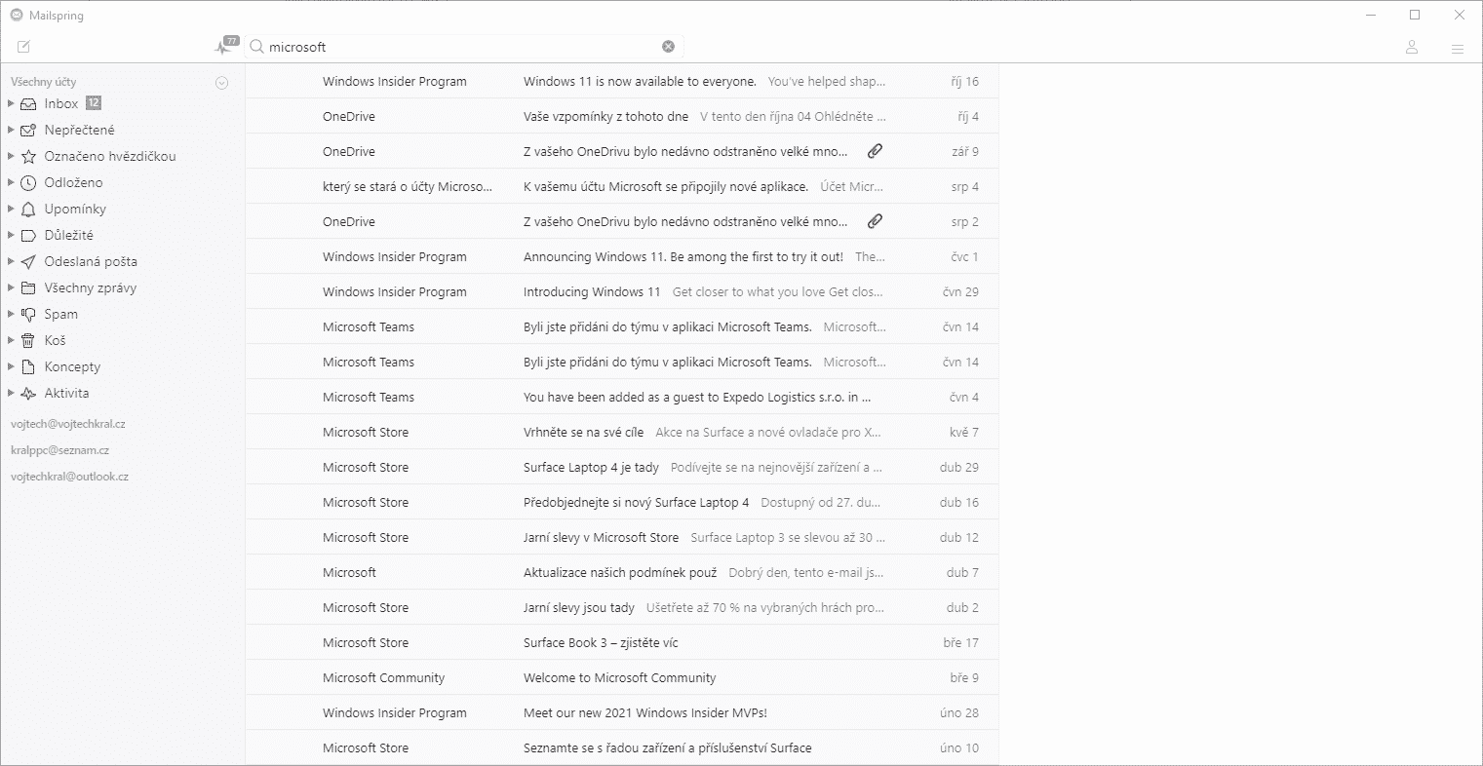Click the star icon for Označeno hvězdičkou
Image resolution: width=1483 pixels, height=766 pixels.
tap(28, 157)
